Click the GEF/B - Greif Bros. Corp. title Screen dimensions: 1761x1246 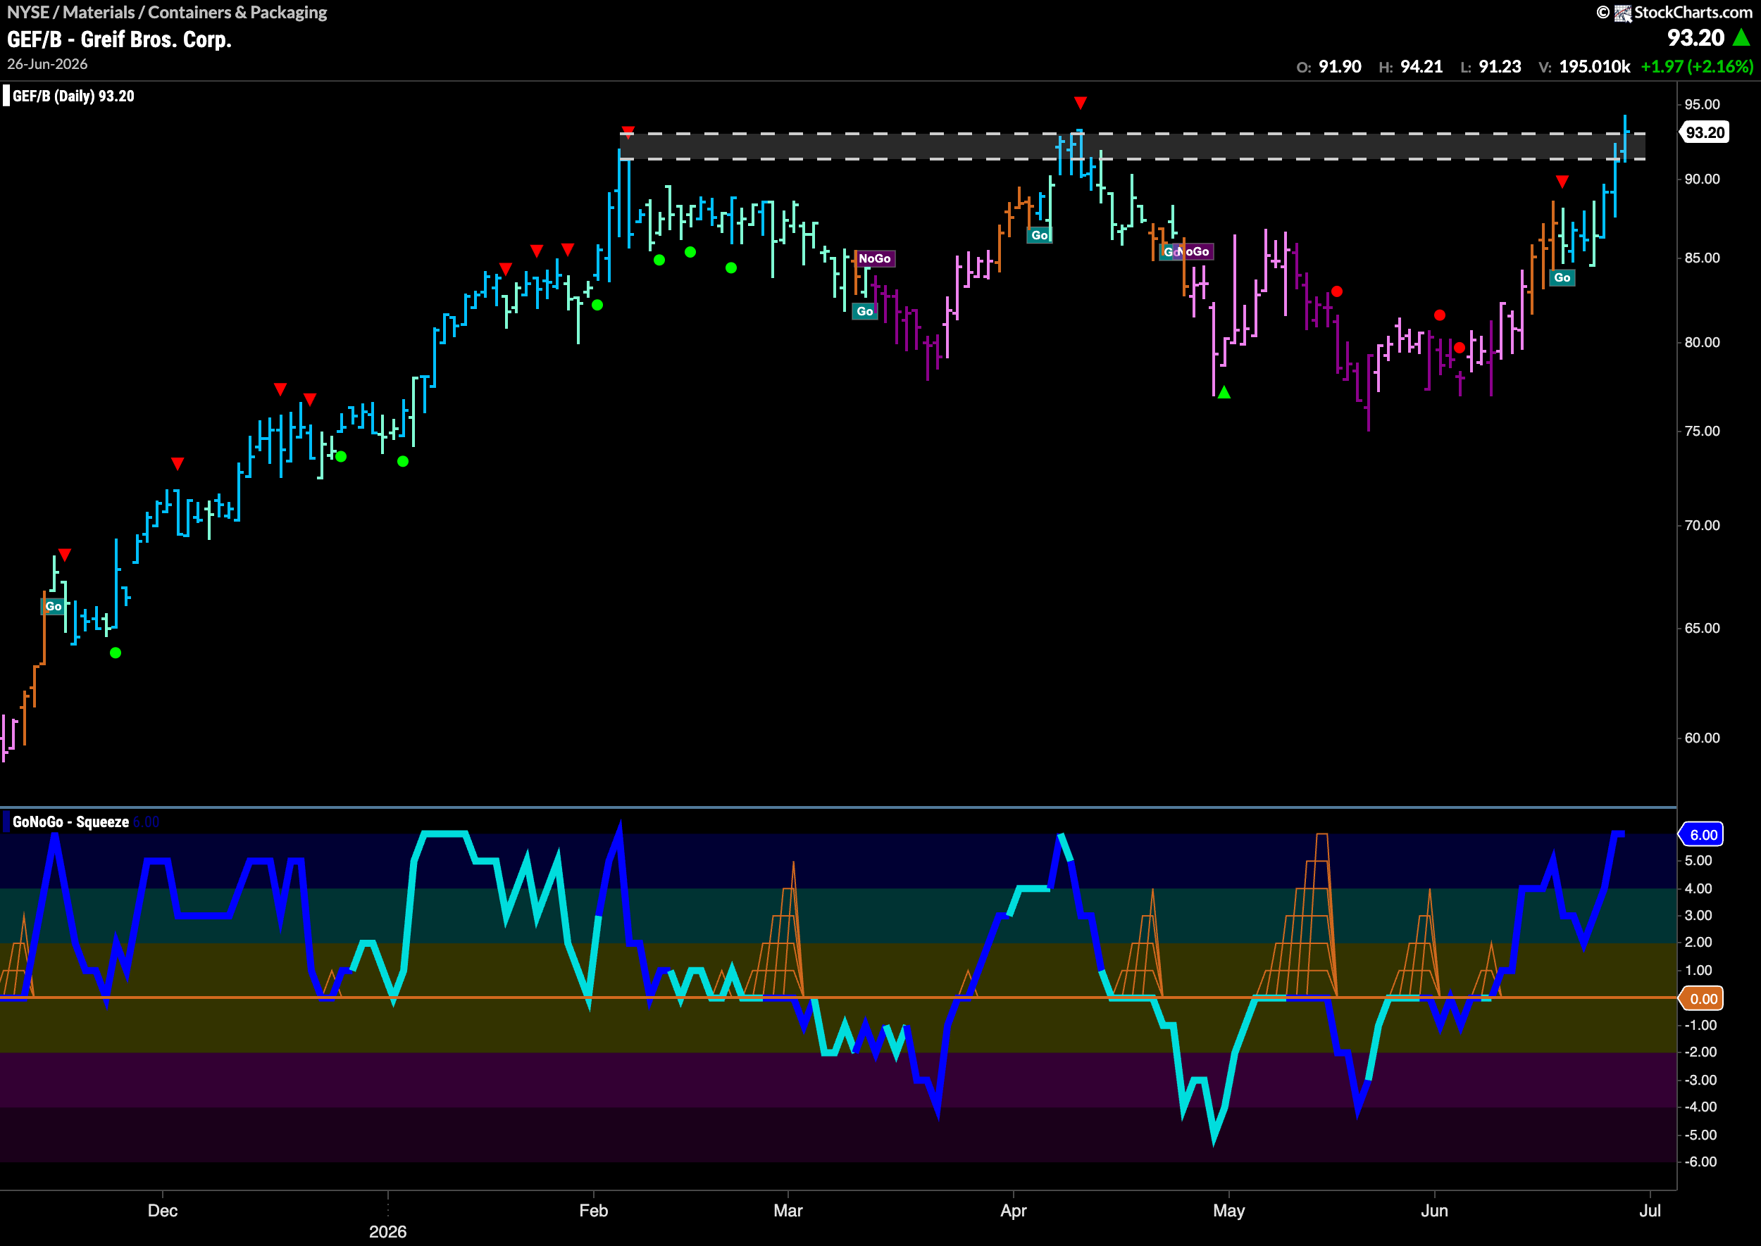119,39
